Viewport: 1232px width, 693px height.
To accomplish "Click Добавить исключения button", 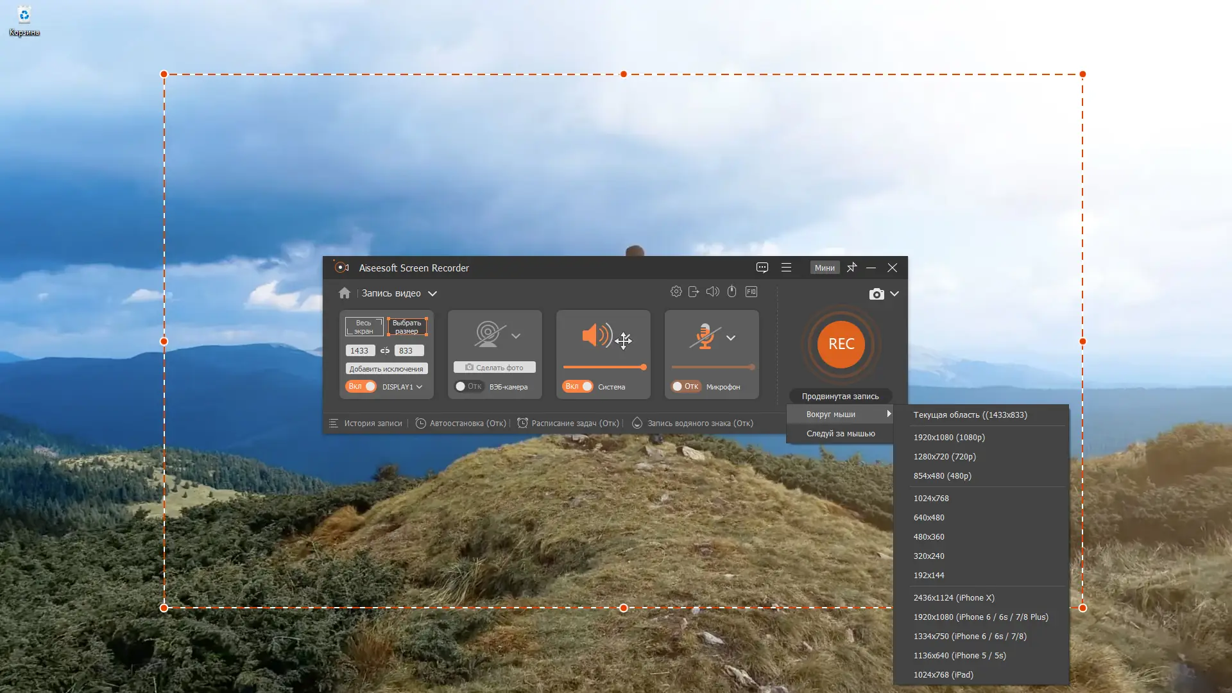I will (x=386, y=369).
